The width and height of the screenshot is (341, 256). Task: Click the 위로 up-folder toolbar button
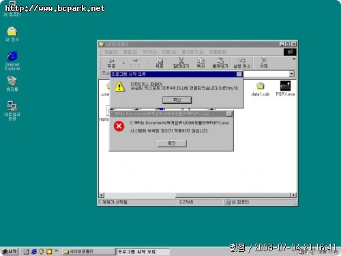point(160,63)
